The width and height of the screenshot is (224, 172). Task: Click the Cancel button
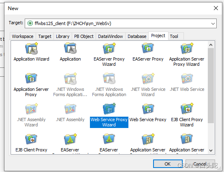(200, 164)
